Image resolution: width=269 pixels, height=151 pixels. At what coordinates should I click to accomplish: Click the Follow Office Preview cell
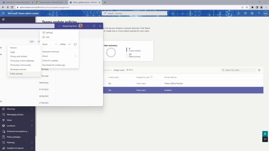(173, 84)
